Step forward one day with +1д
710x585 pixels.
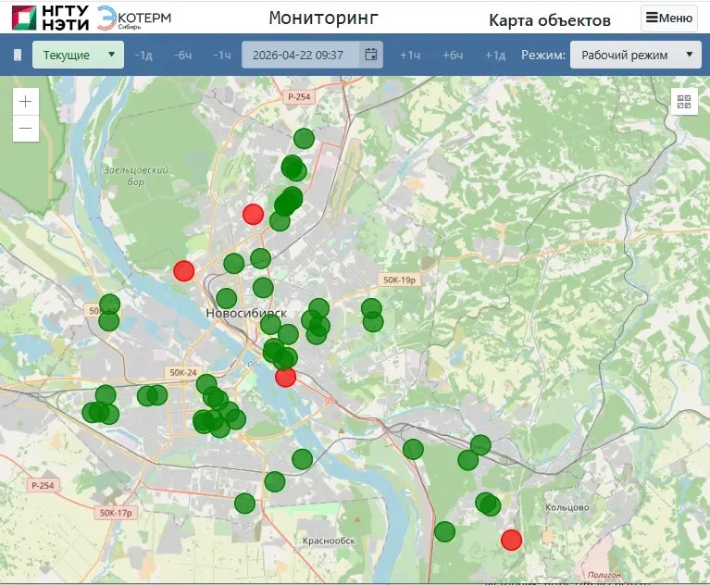click(x=495, y=56)
